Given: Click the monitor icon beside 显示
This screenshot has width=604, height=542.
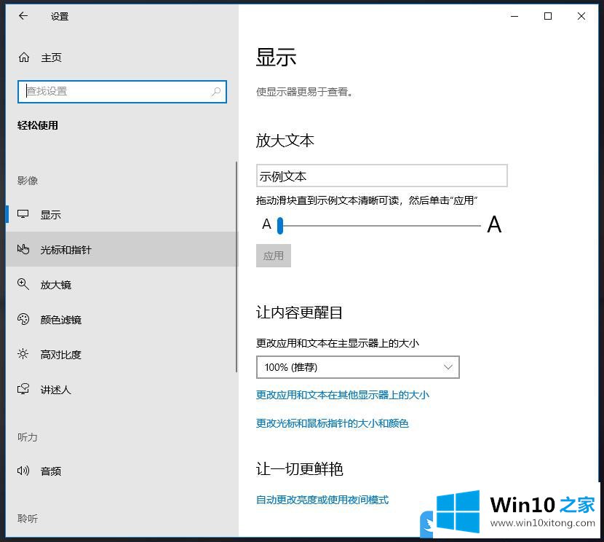Looking at the screenshot, I should point(23,215).
